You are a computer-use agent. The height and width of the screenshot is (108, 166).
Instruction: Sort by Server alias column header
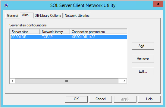click(25, 32)
